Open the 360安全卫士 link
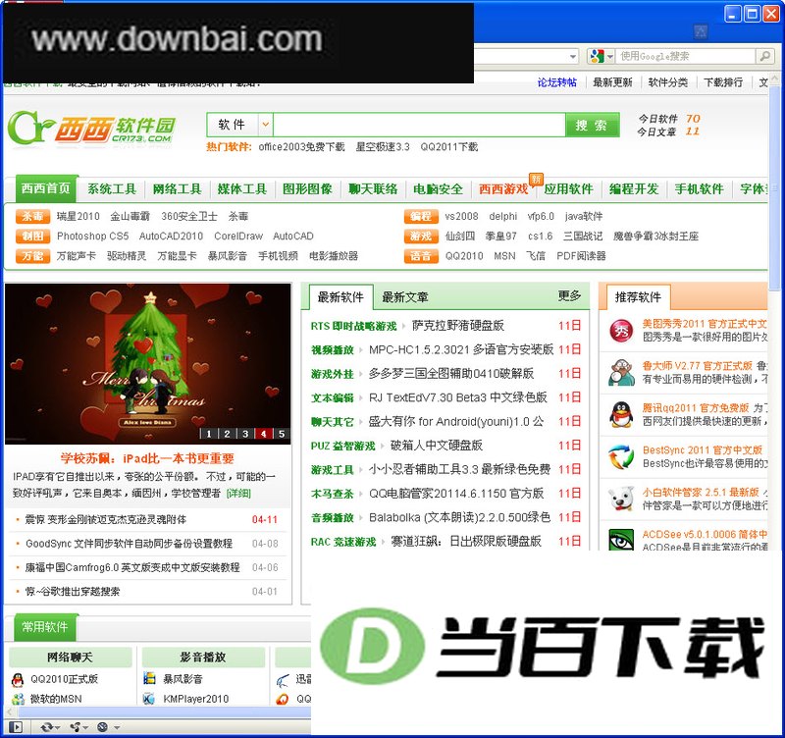The width and height of the screenshot is (785, 738). pyautogui.click(x=189, y=216)
